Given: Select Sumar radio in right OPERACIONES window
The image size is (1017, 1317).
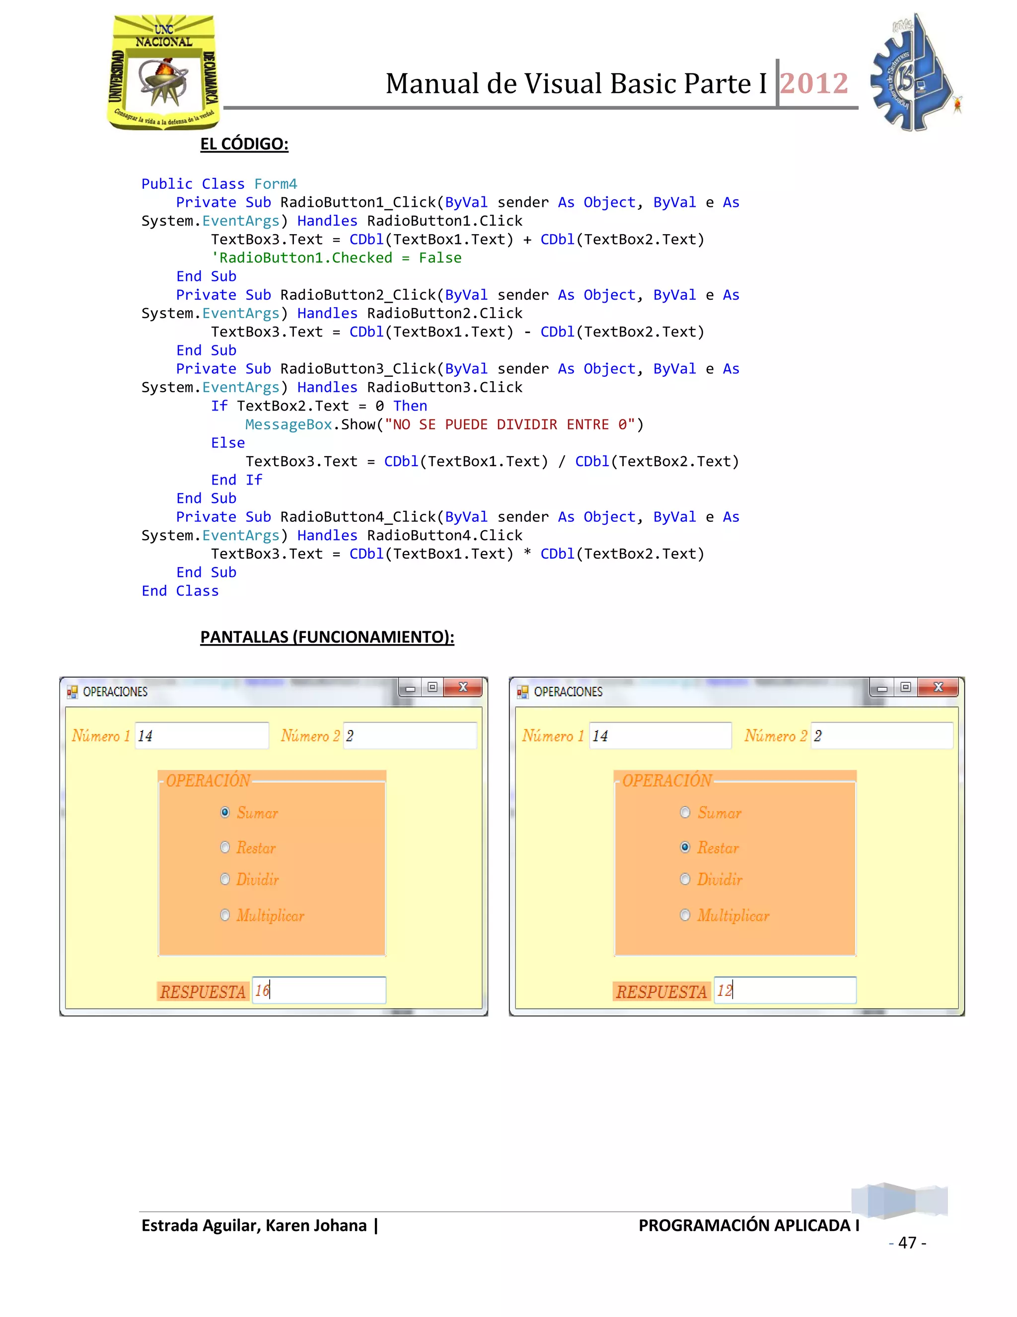Looking at the screenshot, I should tap(685, 812).
